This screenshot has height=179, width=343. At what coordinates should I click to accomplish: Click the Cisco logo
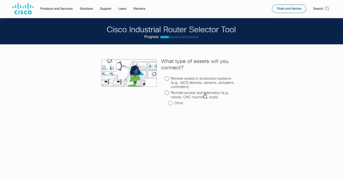tap(23, 9)
